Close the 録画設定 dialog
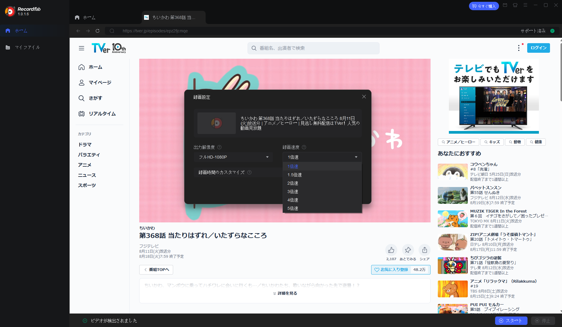Screen dimensions: 562x327 (364, 97)
